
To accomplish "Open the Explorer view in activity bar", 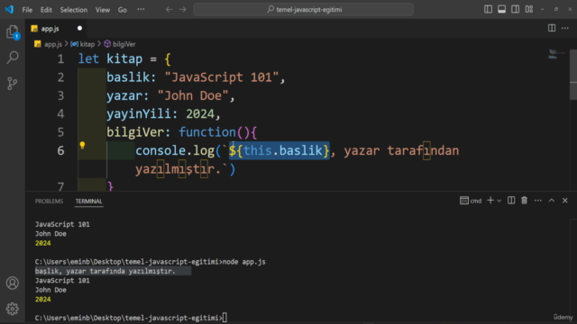I will tap(13, 32).
